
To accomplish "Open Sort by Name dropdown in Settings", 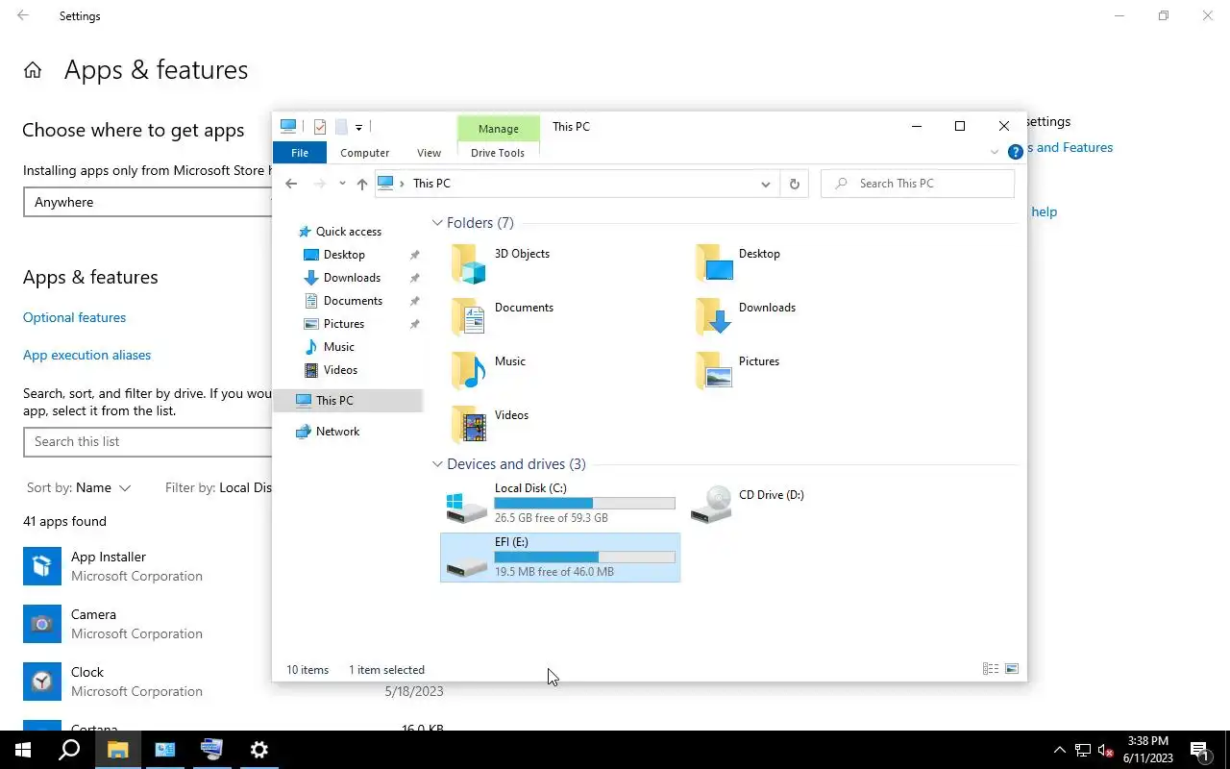I will 79,487.
